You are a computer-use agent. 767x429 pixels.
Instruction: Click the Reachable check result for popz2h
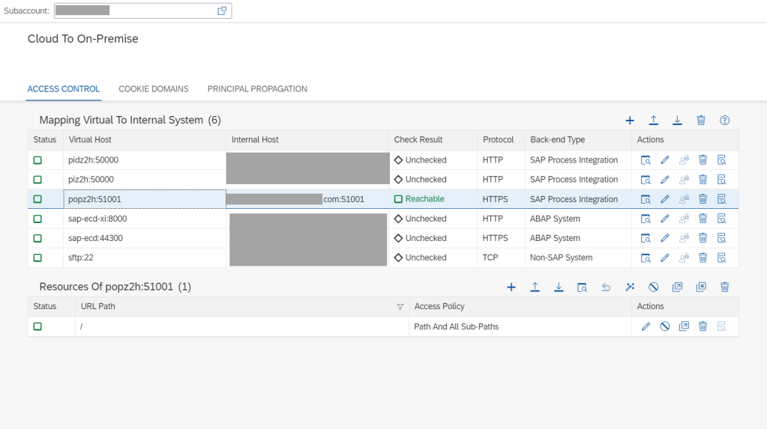424,199
